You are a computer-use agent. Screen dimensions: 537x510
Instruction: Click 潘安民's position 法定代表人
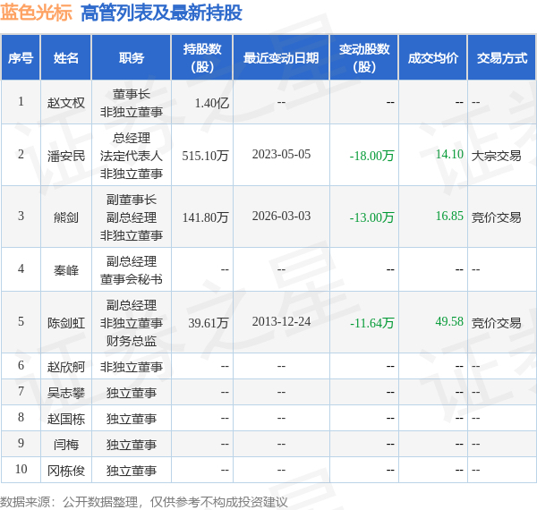[x=132, y=156]
